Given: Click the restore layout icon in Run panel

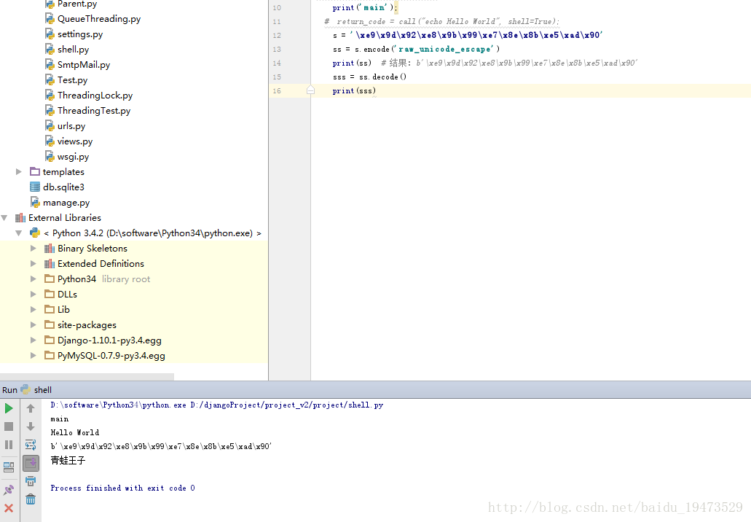Looking at the screenshot, I should 9,467.
